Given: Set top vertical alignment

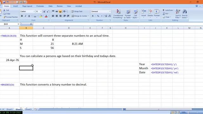Looking at the screenshot, I should tap(53, 11).
